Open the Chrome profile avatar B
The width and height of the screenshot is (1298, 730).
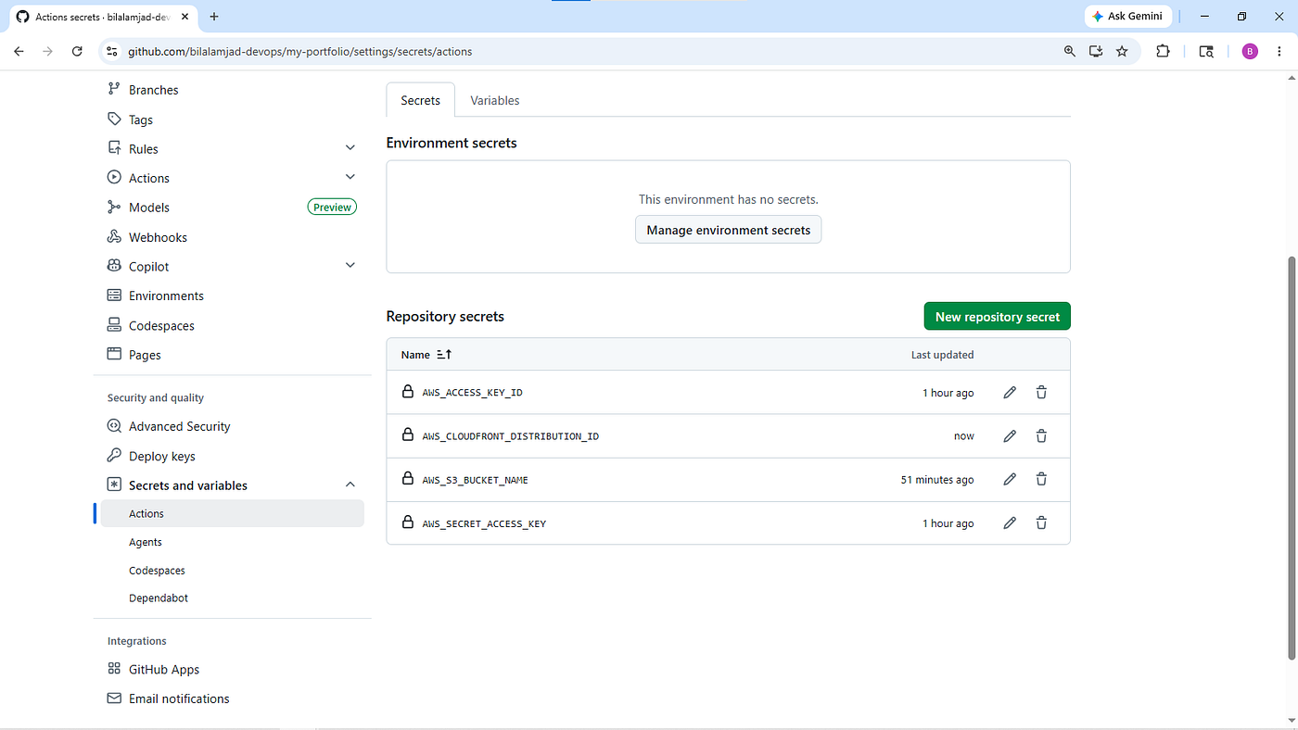[x=1250, y=52]
